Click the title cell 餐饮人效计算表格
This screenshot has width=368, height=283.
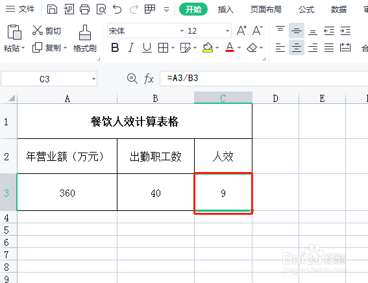coord(135,121)
